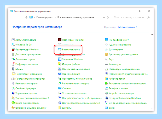Open the История файлов icon
Screen dimensions: 162x119
coord(60,64)
